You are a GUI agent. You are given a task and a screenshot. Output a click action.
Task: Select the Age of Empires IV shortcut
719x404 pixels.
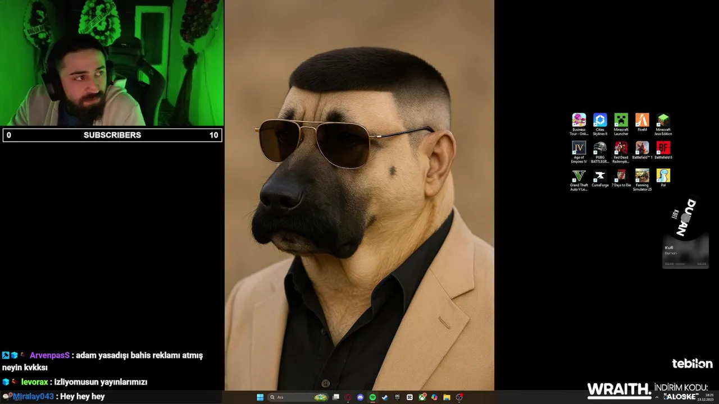pos(579,152)
